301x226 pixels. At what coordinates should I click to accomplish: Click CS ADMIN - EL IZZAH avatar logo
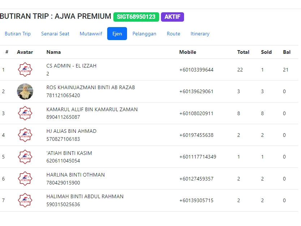pyautogui.click(x=25, y=70)
